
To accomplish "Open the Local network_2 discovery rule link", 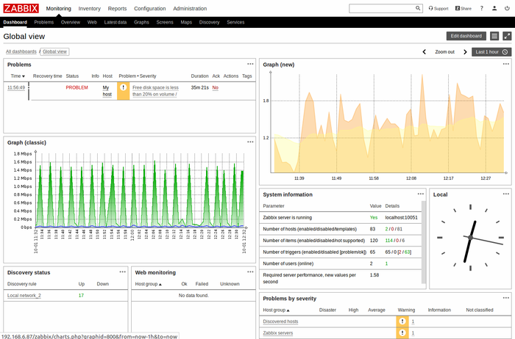I will (24, 295).
